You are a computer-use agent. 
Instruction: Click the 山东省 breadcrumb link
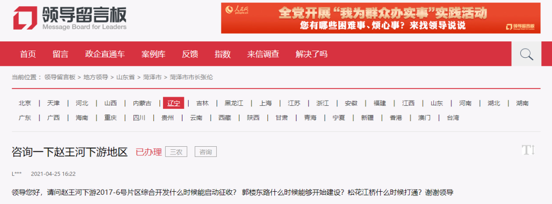click(x=126, y=77)
